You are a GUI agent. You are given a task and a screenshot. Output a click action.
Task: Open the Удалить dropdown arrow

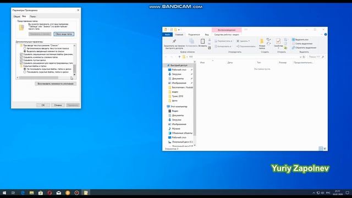pyautogui.click(x=249, y=41)
